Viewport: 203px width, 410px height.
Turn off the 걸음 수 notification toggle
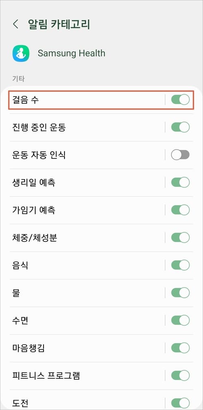[180, 100]
